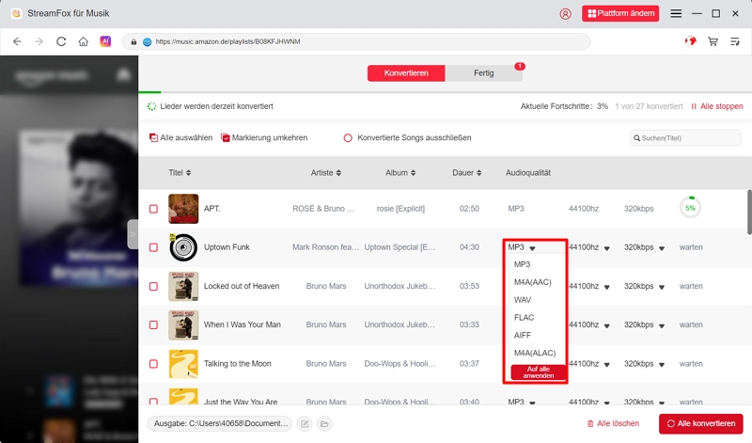Choose FLAC from the format list
The height and width of the screenshot is (443, 752).
coord(525,318)
